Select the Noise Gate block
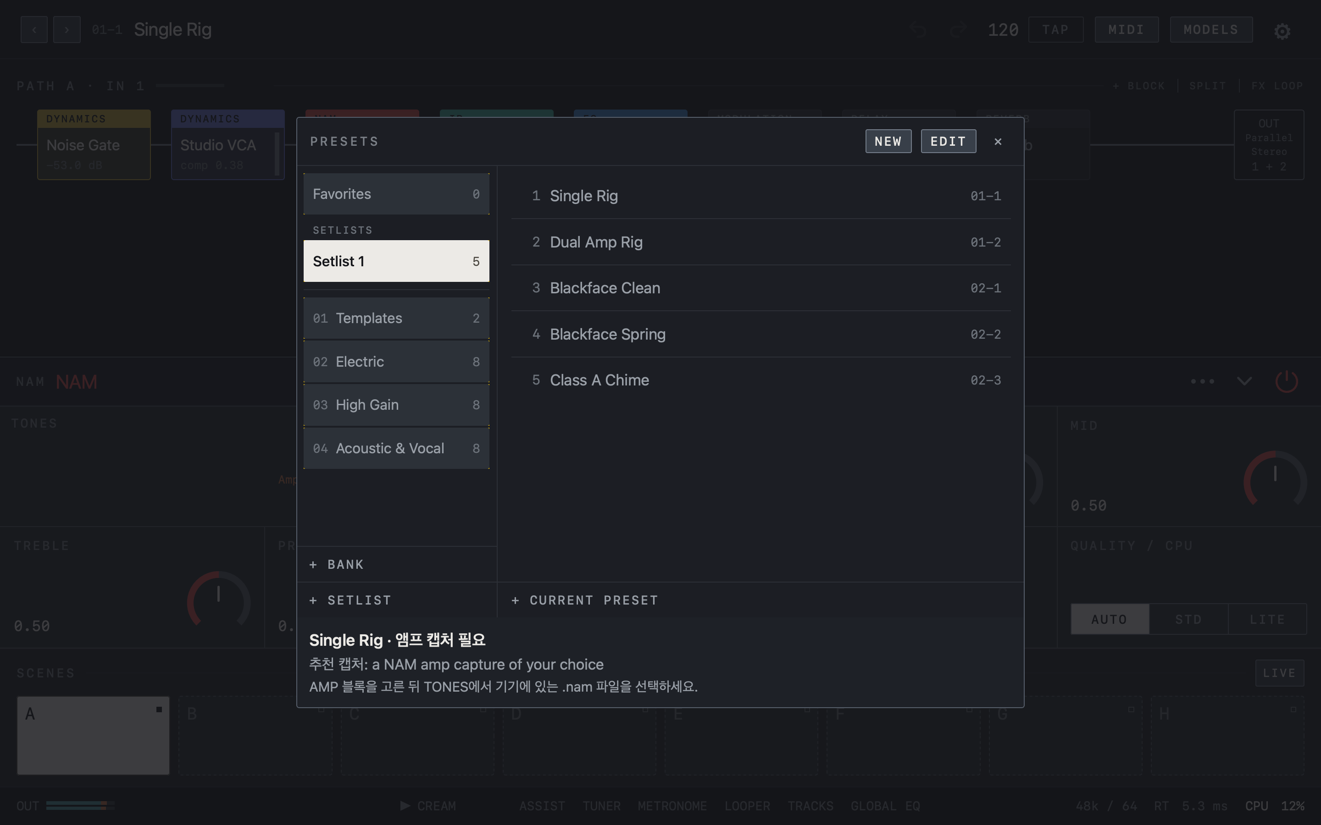Viewport: 1321px width, 825px height. tap(94, 144)
